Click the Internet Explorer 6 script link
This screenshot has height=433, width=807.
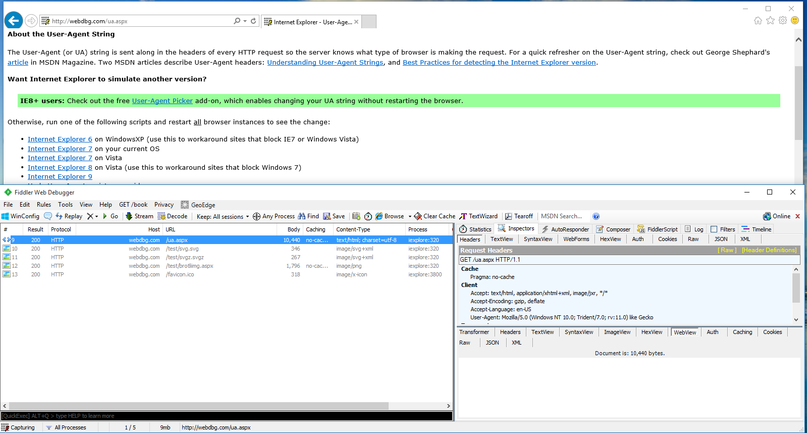tap(60, 139)
